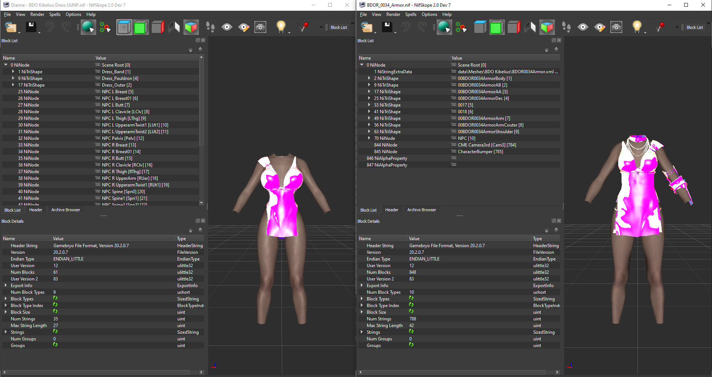
Task: Click the red side view cube in left toolbar
Action: tap(158, 27)
